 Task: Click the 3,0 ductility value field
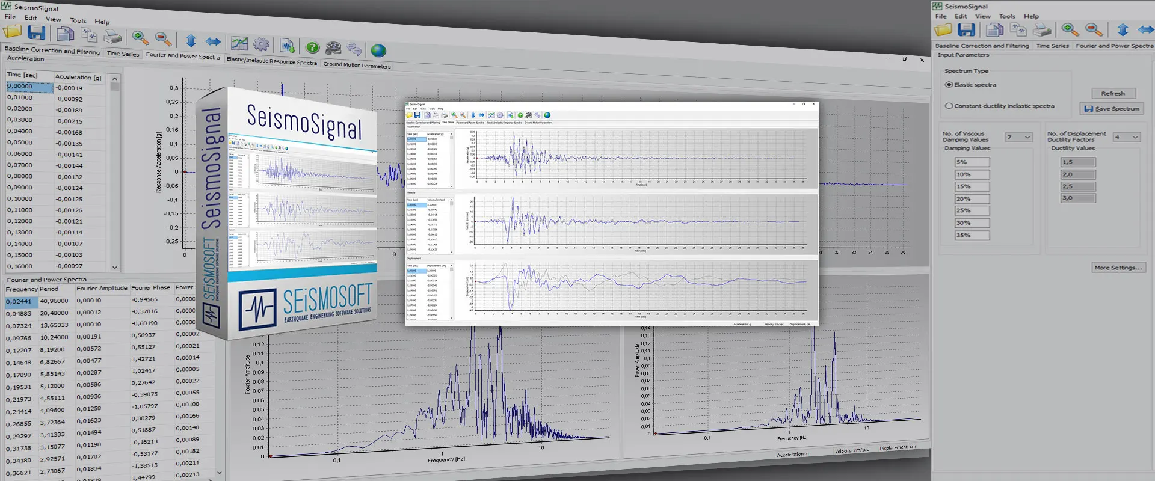pyautogui.click(x=1078, y=198)
